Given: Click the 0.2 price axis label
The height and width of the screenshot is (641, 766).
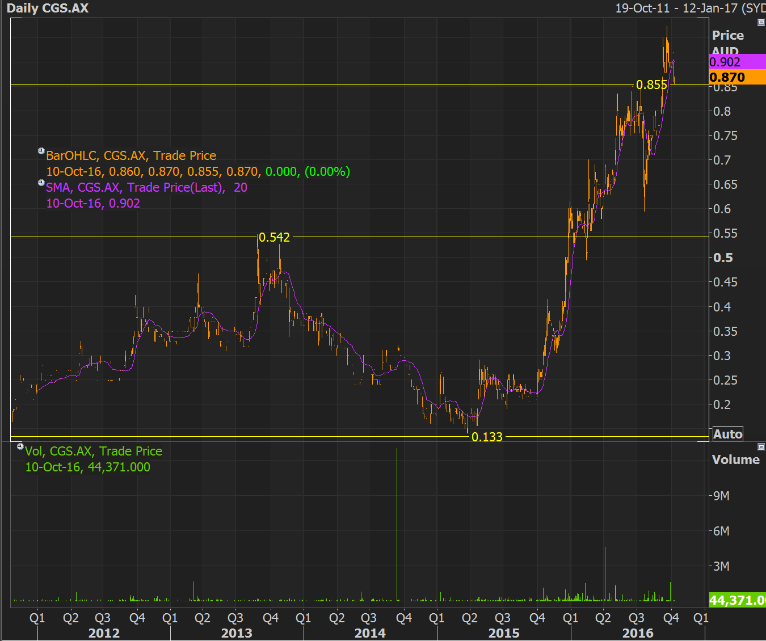Looking at the screenshot, I should coord(722,404).
